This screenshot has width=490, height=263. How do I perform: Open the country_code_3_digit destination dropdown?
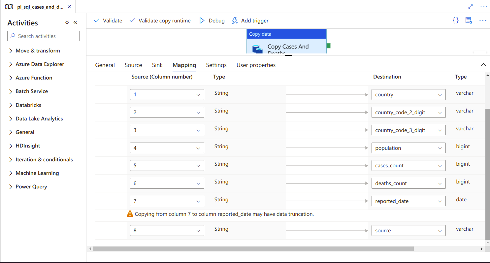click(x=408, y=130)
